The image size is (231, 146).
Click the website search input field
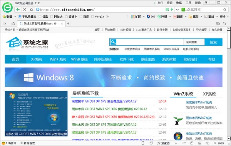point(150,42)
